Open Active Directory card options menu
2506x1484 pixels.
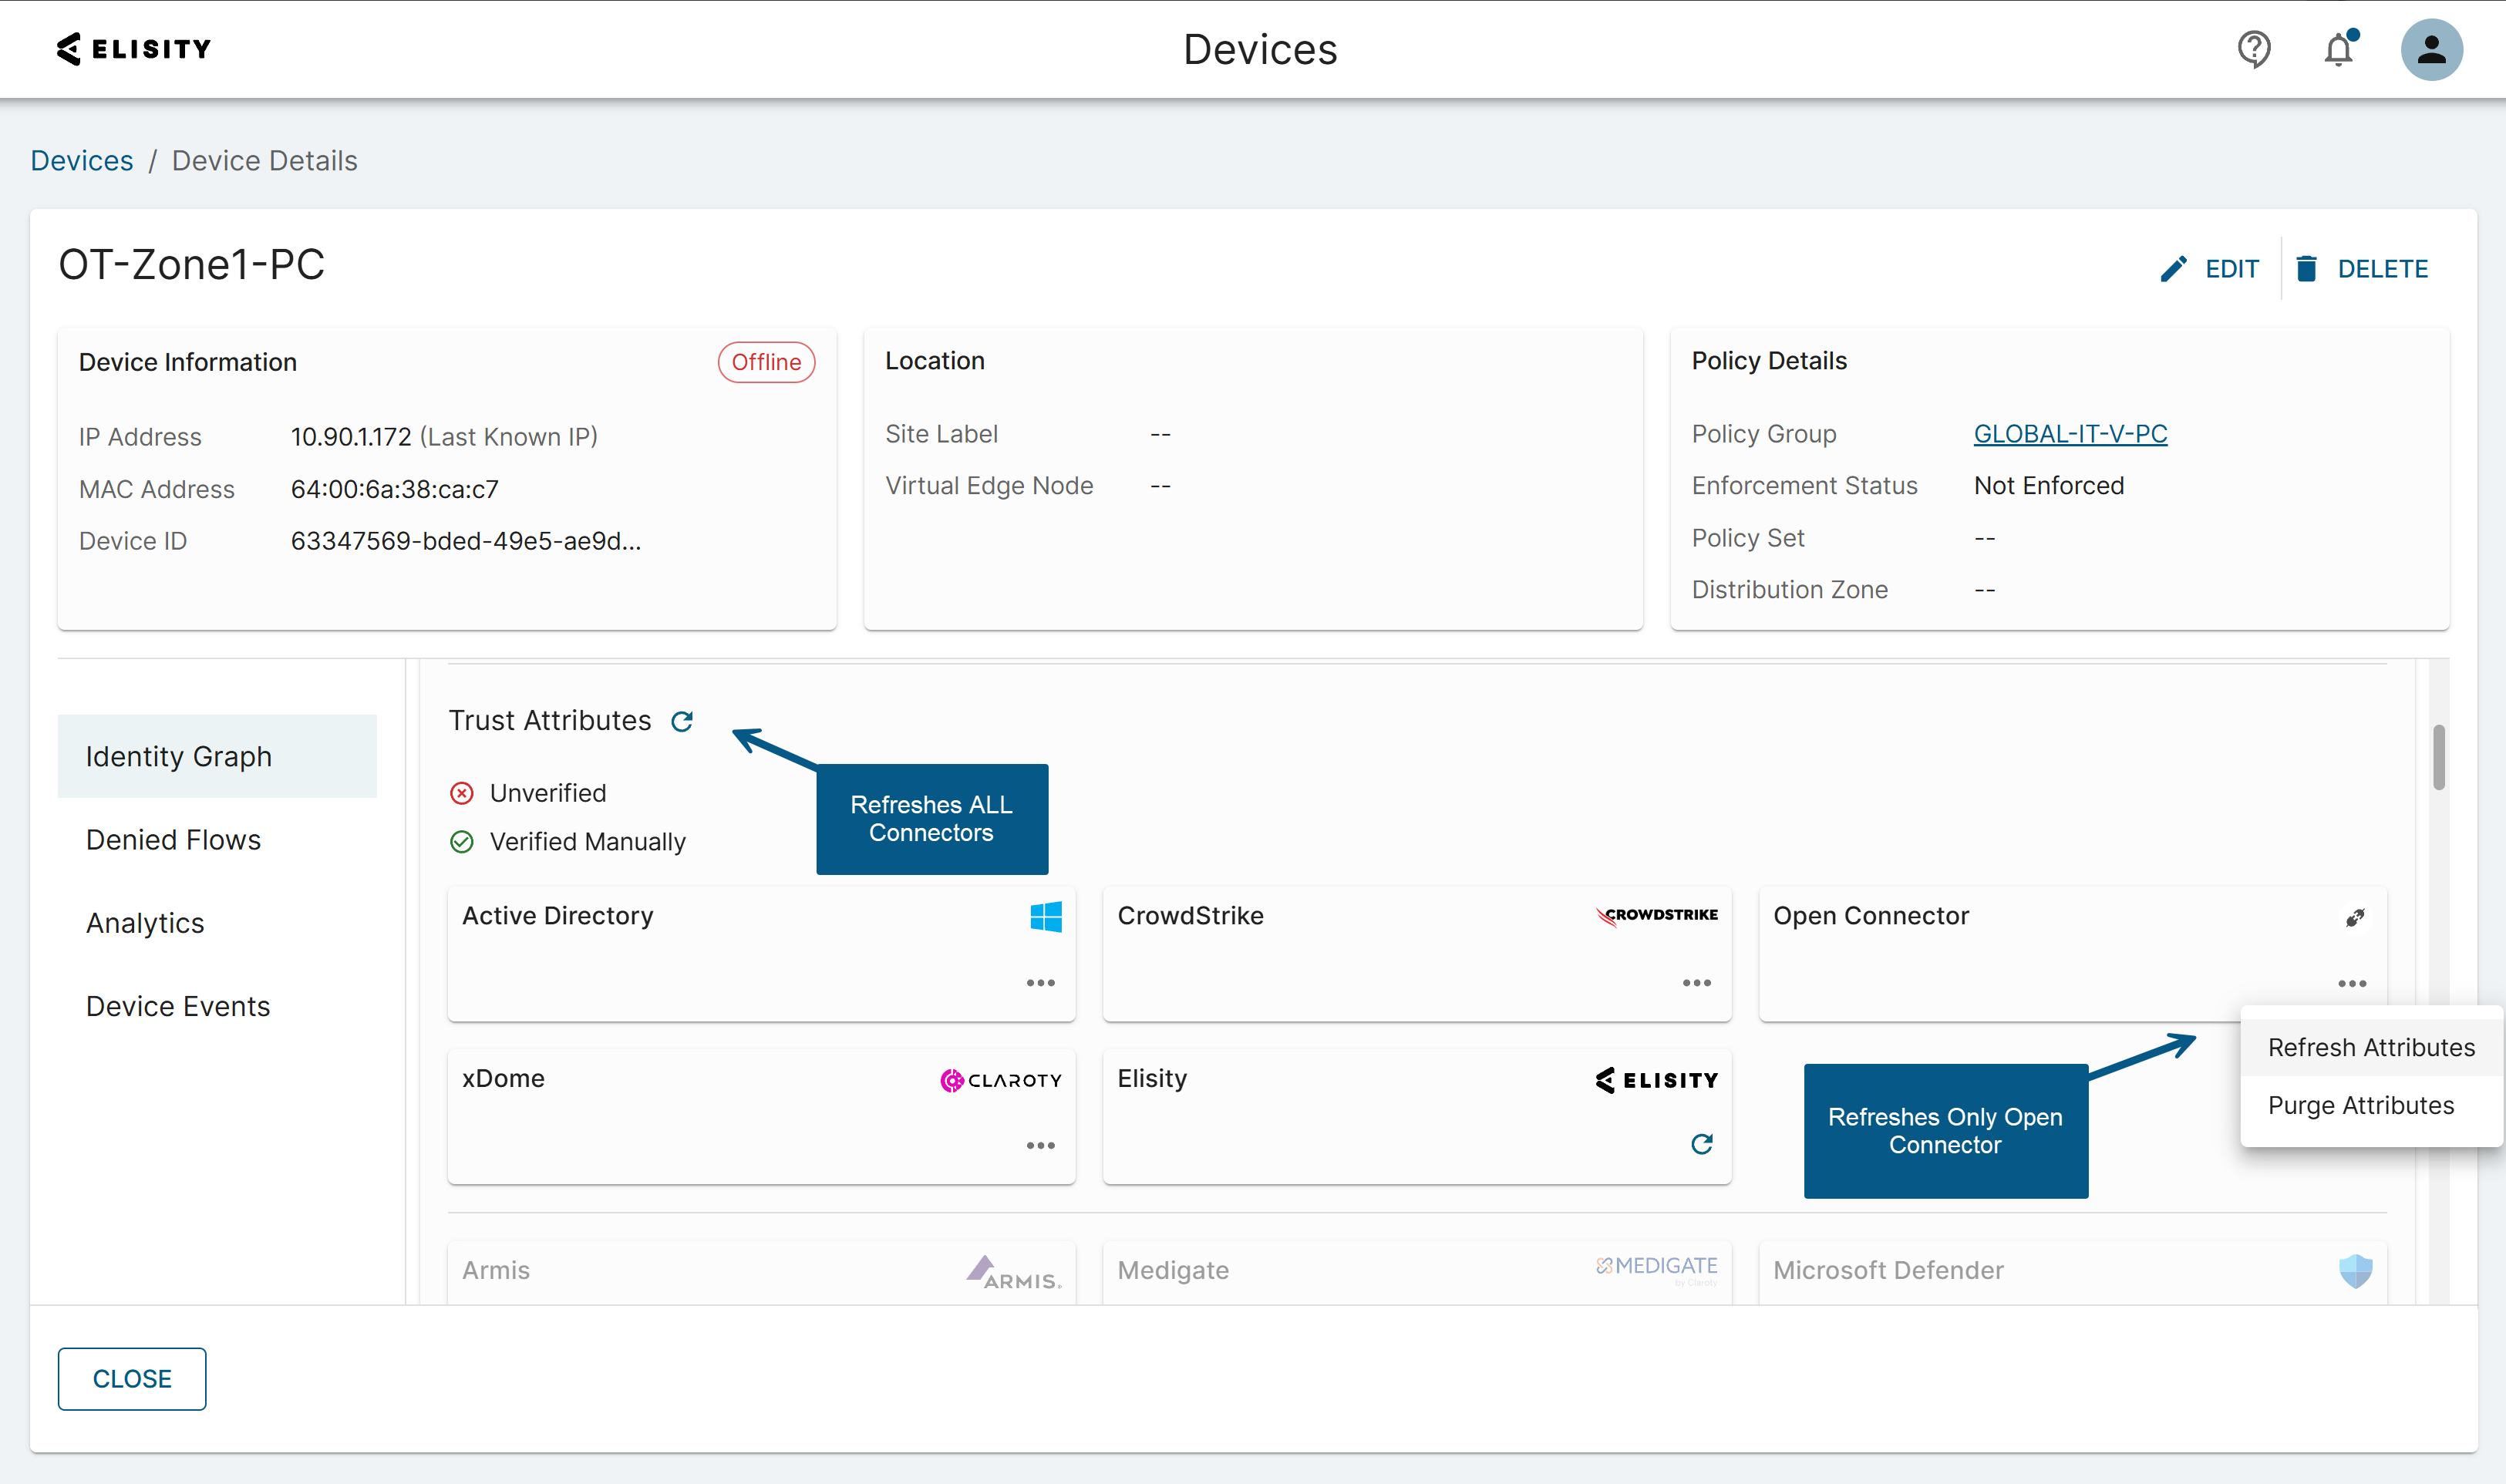pos(1040,983)
